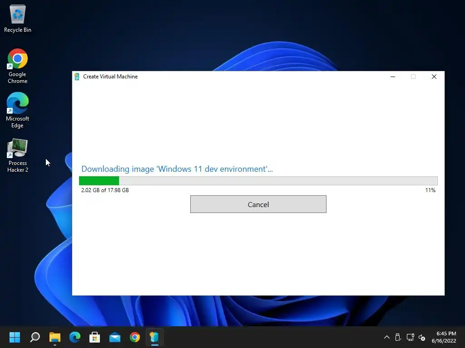This screenshot has height=348, width=465.
Task: Click the Hyper-V Quick Create taskbar icon
Action: click(x=154, y=337)
